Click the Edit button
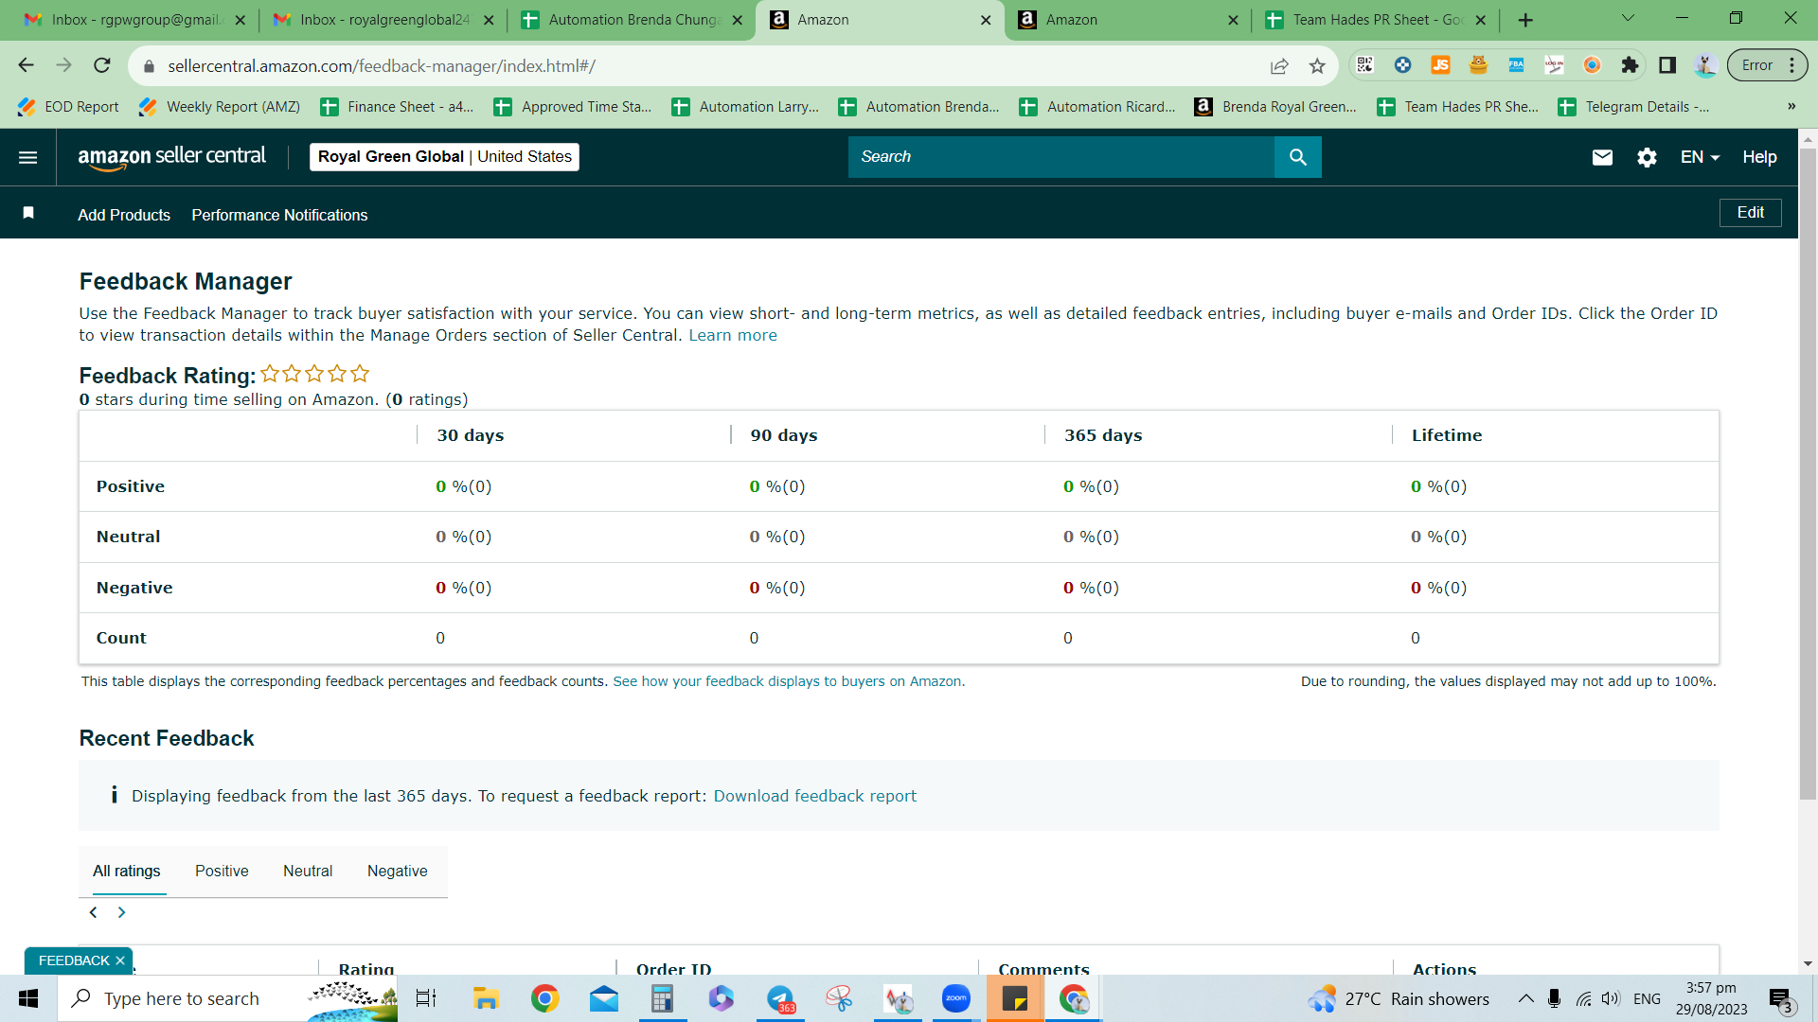Viewport: 1818px width, 1022px height. pyautogui.click(x=1750, y=213)
